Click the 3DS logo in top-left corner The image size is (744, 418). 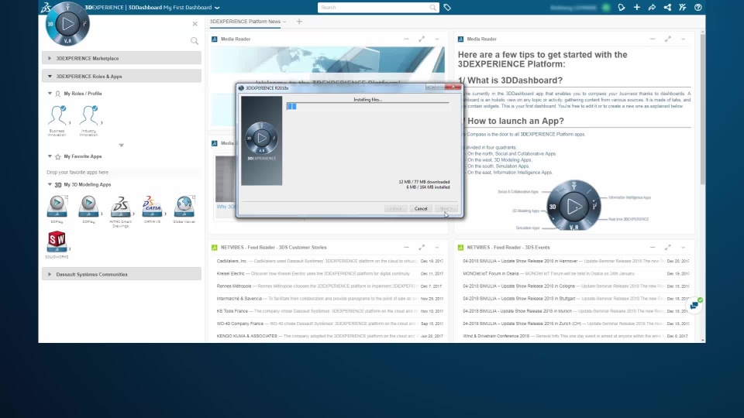coord(46,7)
